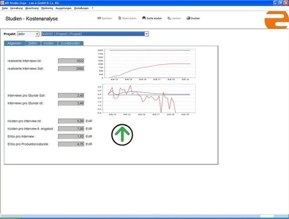289x219 pixels.
Task: Print using the Drucken icon
Action: 188,18
